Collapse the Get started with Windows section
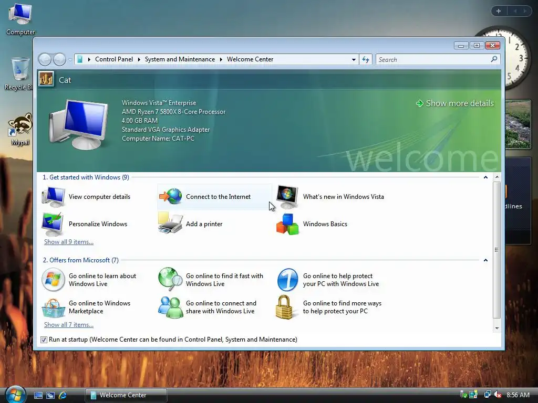 coord(485,177)
